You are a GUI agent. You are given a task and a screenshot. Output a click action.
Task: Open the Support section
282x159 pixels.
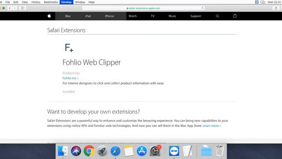tap(196, 16)
